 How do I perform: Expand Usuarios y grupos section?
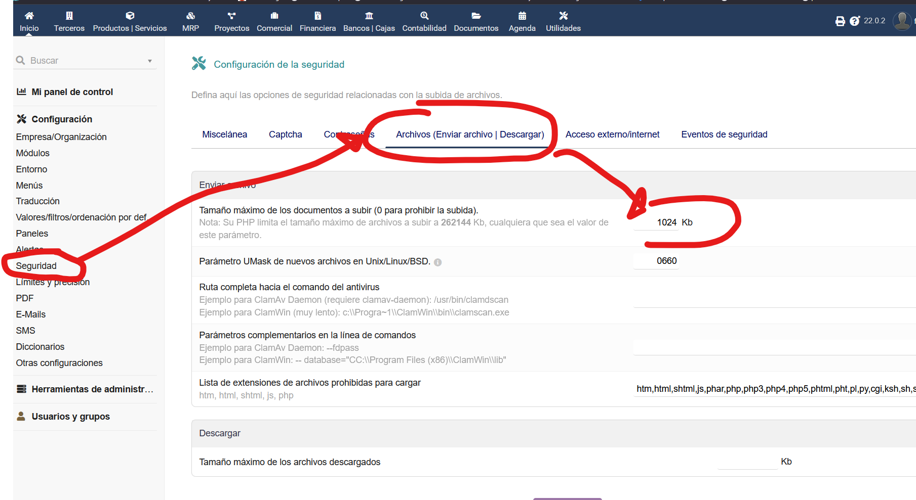[x=71, y=417]
